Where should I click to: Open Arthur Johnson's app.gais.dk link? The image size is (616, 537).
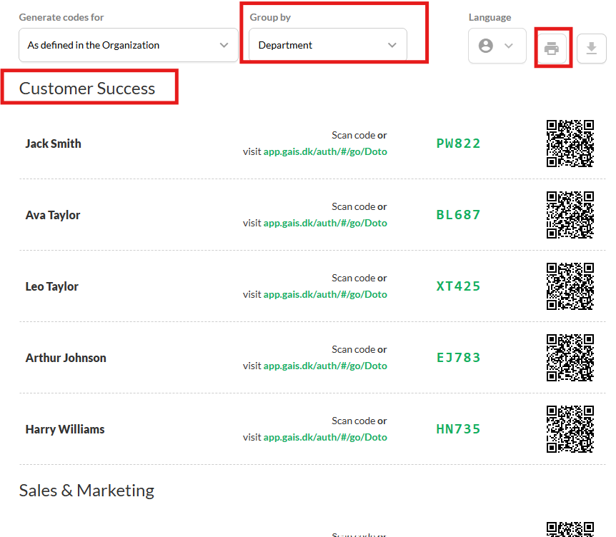pyautogui.click(x=325, y=366)
